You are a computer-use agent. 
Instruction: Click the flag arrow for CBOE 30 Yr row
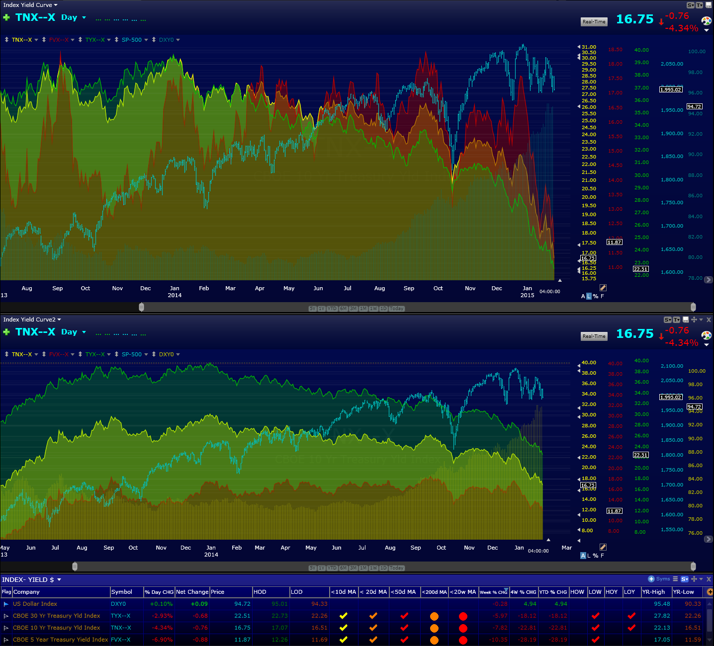point(6,616)
